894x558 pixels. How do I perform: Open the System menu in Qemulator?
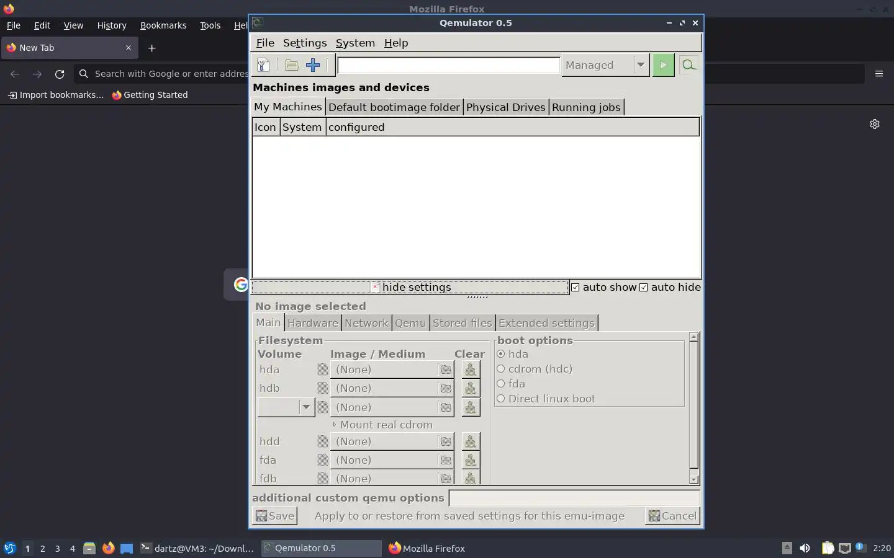click(x=355, y=43)
